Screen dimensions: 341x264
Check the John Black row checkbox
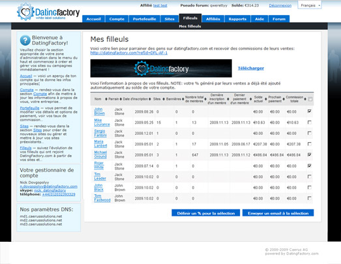click(x=310, y=188)
